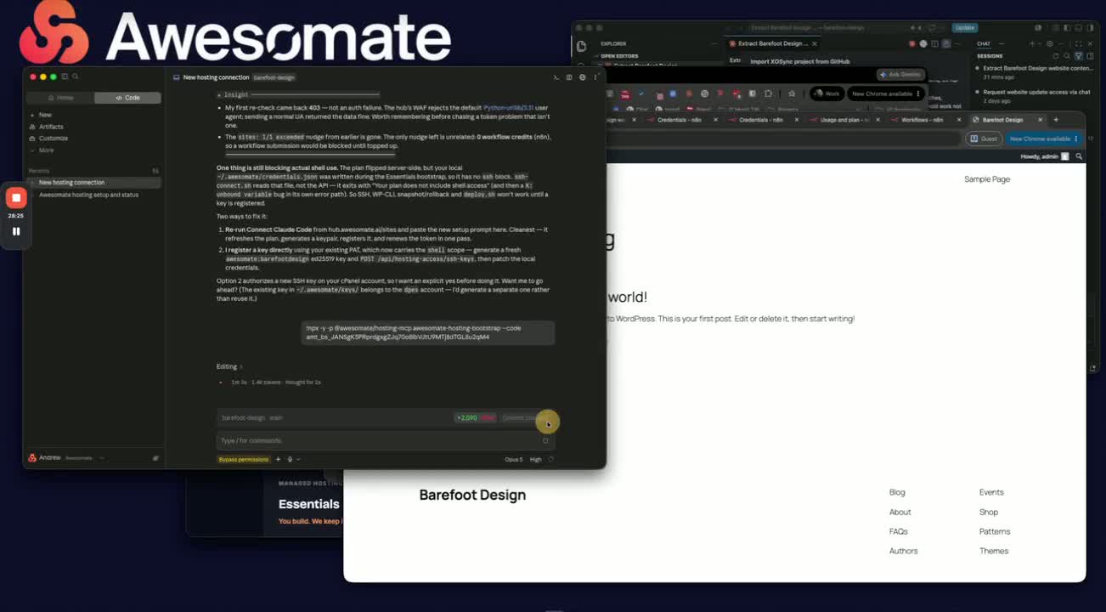Click the panel layout icon in session header
Screen dimensions: 1106x612
569,77
